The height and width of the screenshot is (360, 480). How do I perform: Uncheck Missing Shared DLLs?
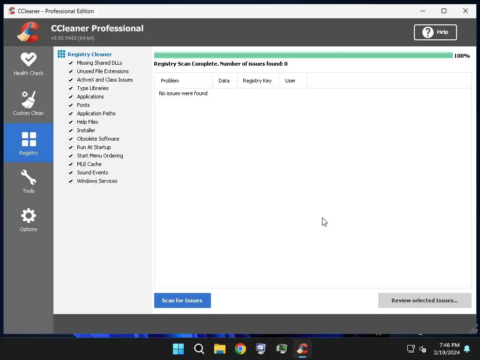click(x=71, y=63)
